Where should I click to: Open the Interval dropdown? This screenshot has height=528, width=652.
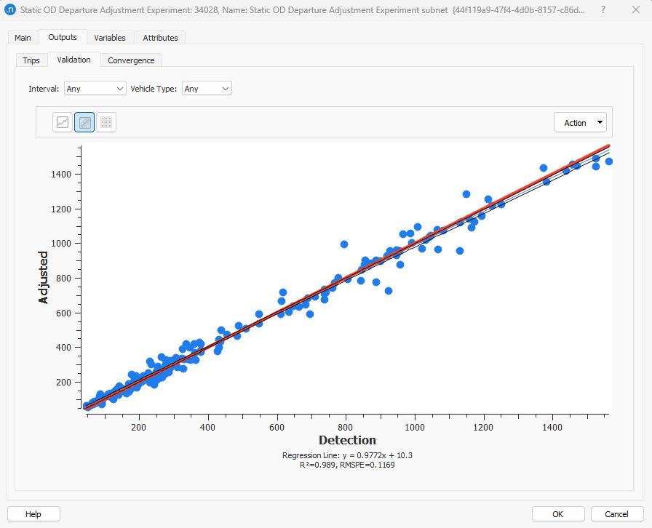coord(95,88)
